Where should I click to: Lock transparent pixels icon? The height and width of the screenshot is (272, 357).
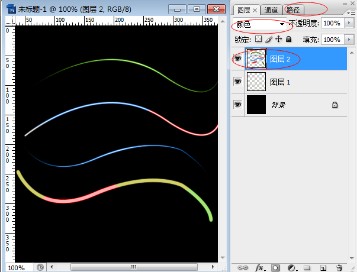258,39
